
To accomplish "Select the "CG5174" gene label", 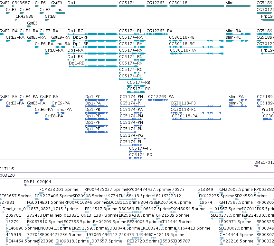I will point(127,3).
